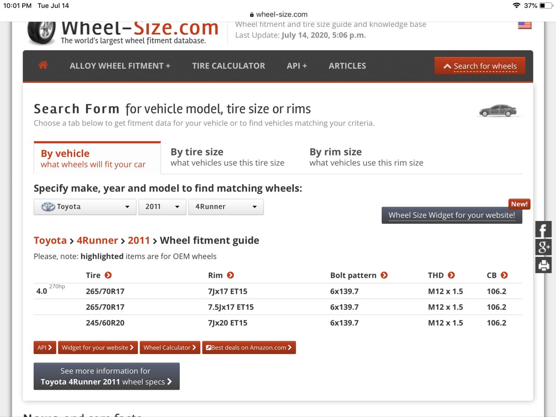Switch to By rim size tab

point(366,157)
